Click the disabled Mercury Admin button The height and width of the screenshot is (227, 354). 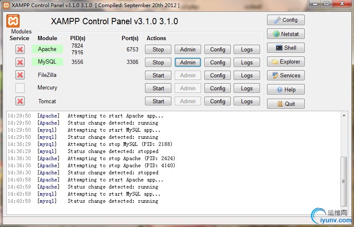[x=188, y=88]
